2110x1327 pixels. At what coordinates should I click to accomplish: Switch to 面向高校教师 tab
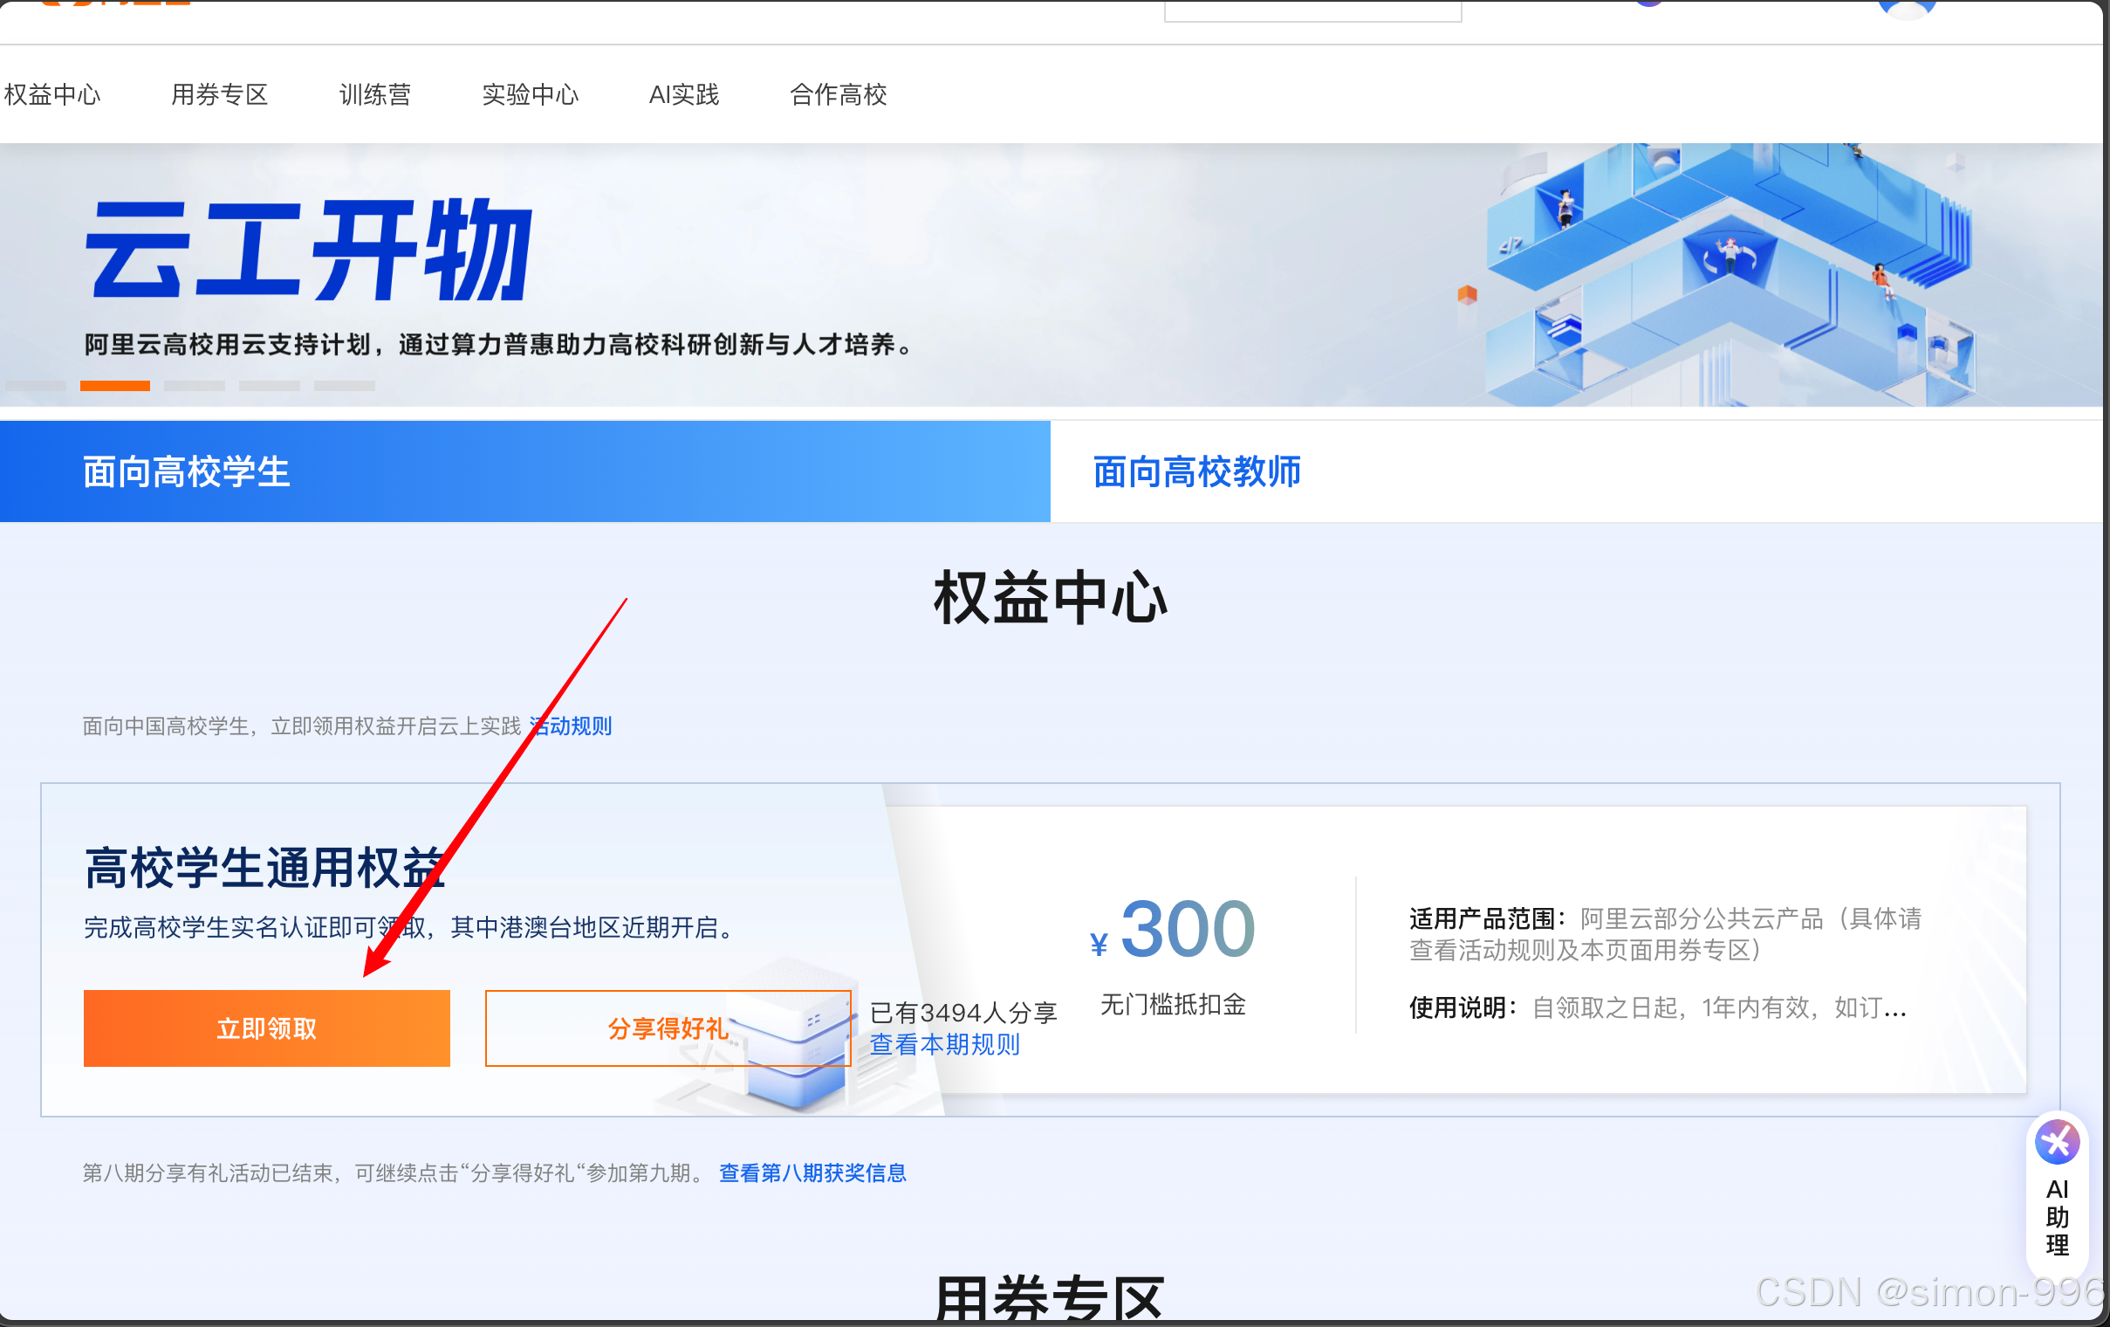point(1576,471)
